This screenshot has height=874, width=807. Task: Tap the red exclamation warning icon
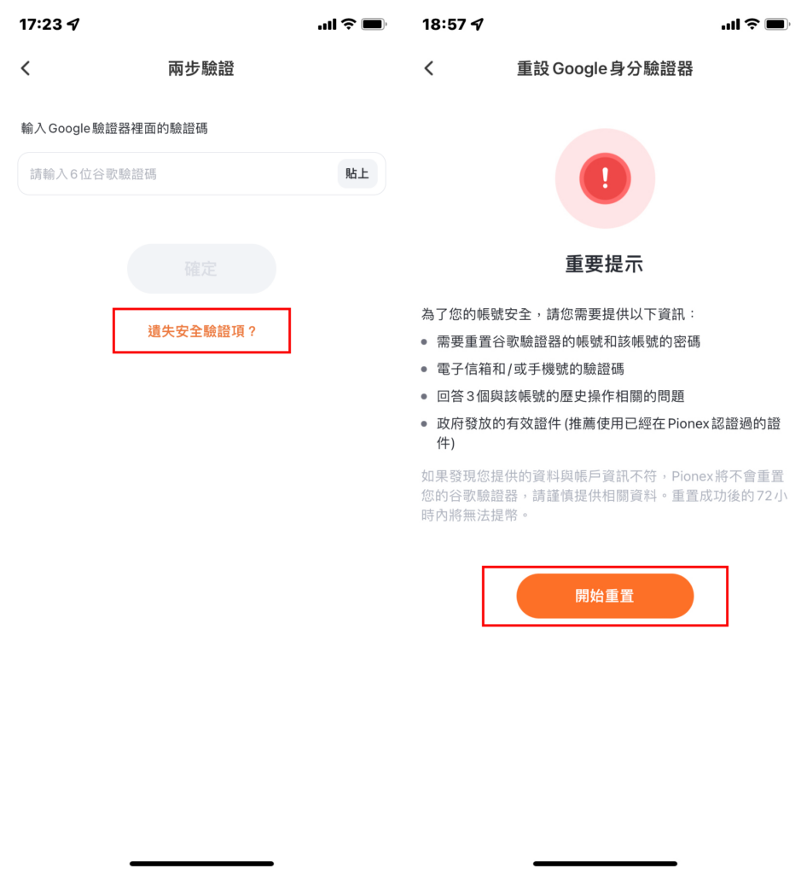tap(605, 178)
